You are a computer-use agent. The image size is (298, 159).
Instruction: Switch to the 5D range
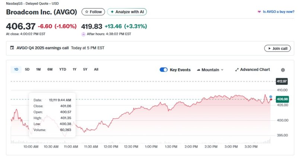27,69
